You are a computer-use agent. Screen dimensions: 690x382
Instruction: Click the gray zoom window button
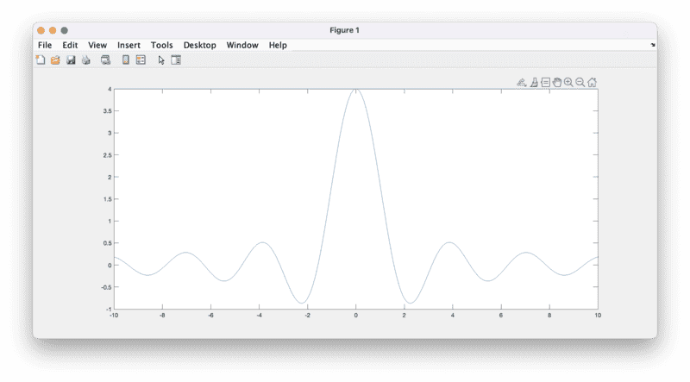point(64,30)
